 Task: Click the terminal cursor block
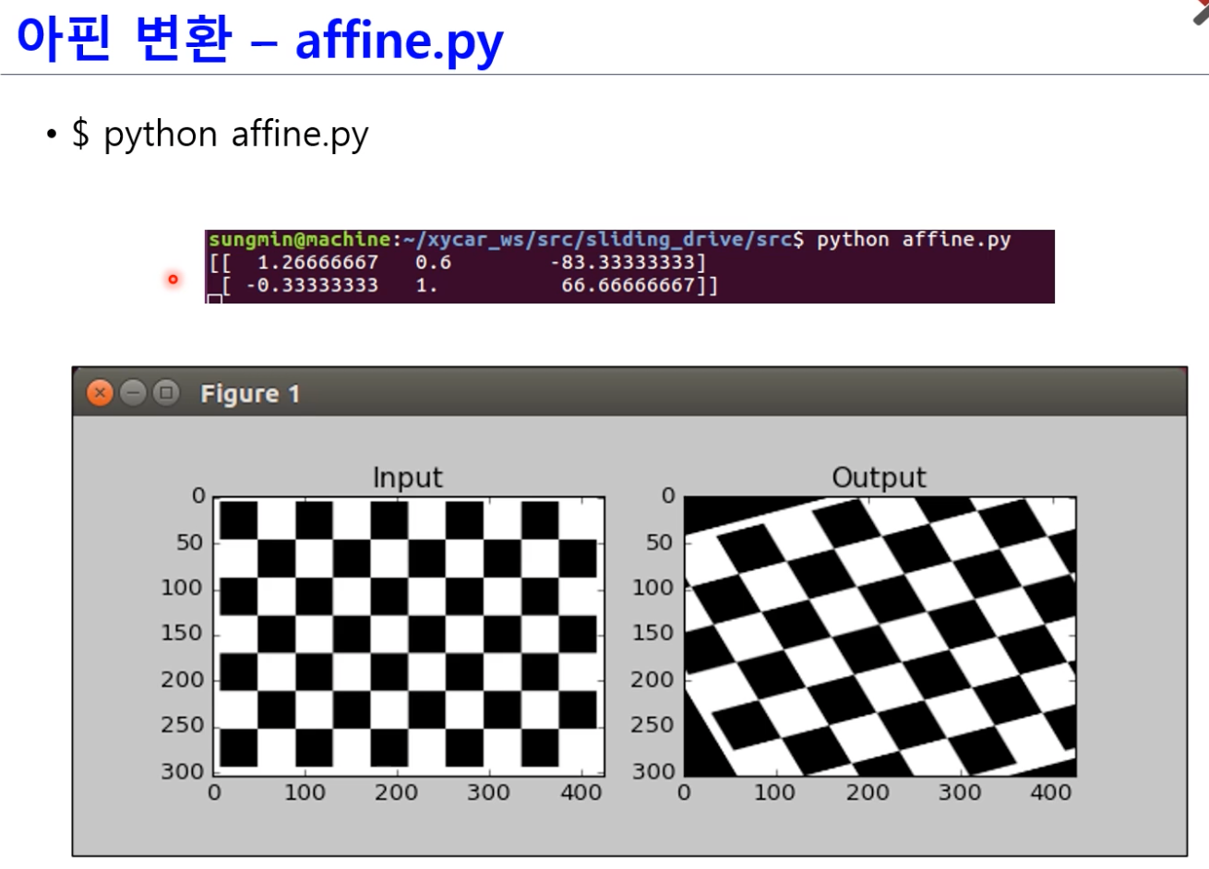click(214, 299)
